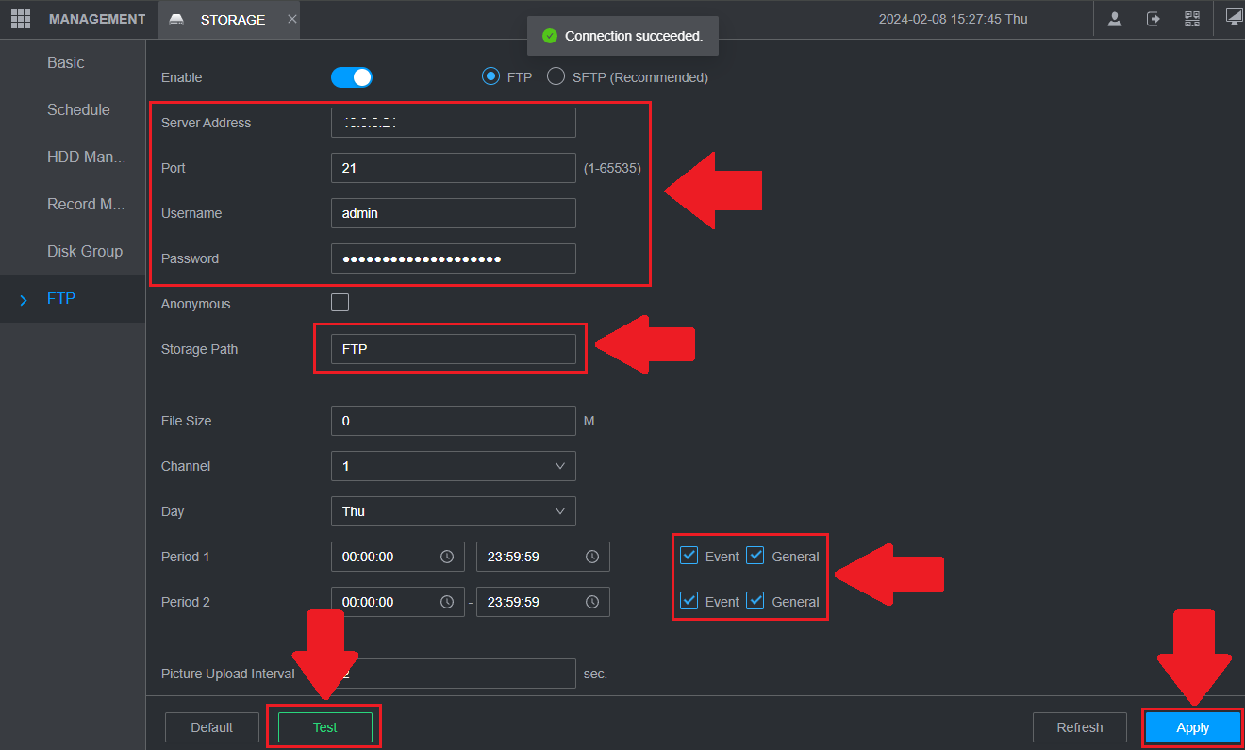1245x750 pixels.
Task: Uncheck Event for Period 1
Action: tap(689, 556)
